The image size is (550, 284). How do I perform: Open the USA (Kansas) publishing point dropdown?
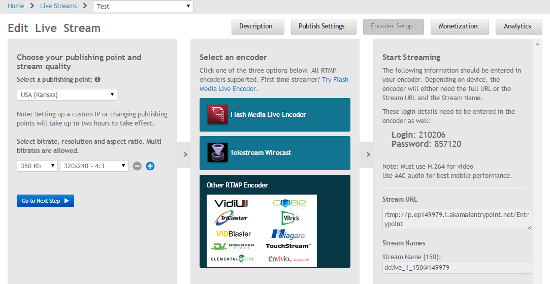(67, 95)
